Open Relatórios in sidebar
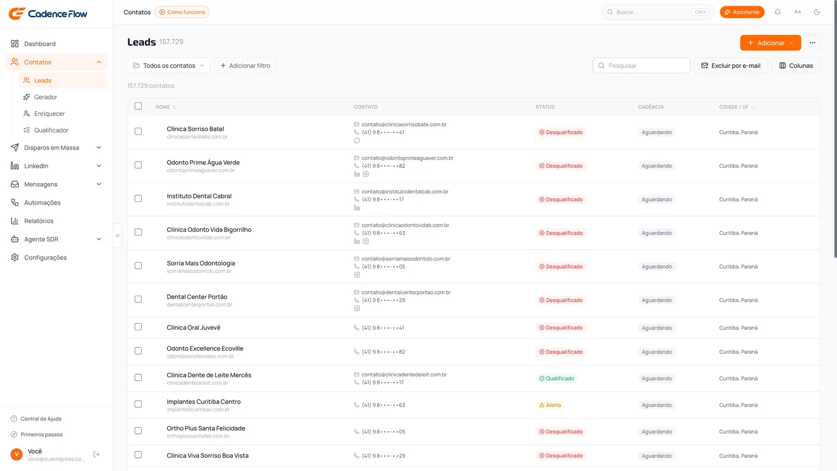The width and height of the screenshot is (837, 471). click(56, 221)
